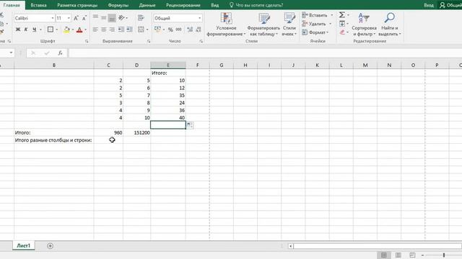Click the decrease indent icon
This screenshot has width=462, height=259.
[121, 29]
